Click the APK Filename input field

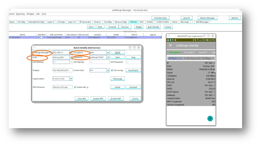pos(62,87)
